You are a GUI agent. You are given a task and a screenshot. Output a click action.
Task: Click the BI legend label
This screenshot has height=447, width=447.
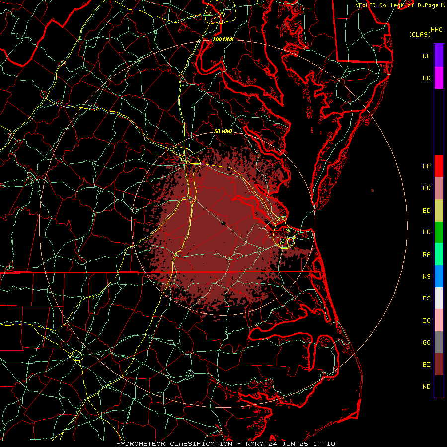pyautogui.click(x=426, y=365)
